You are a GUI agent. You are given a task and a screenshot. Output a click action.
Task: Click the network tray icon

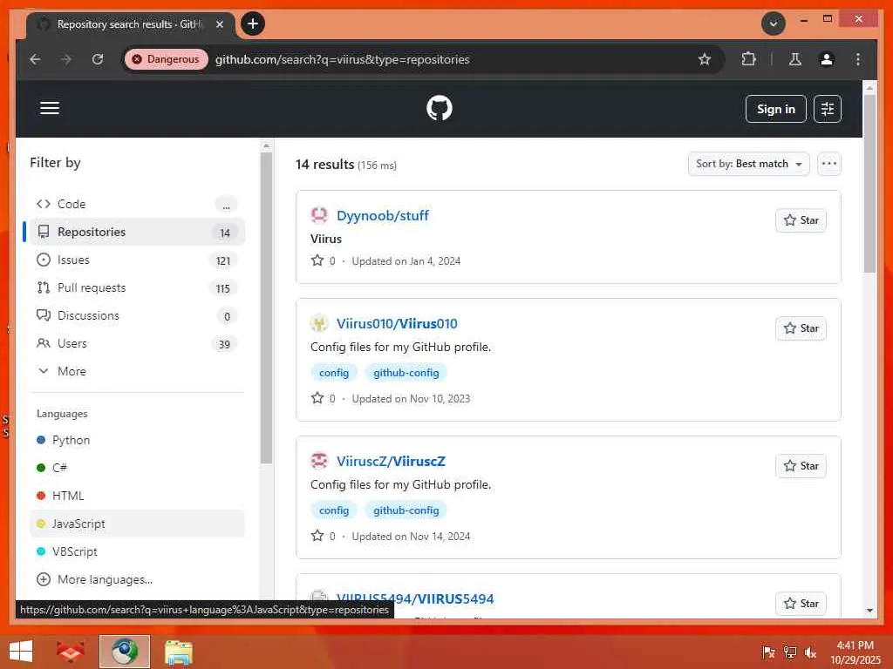pyautogui.click(x=789, y=652)
